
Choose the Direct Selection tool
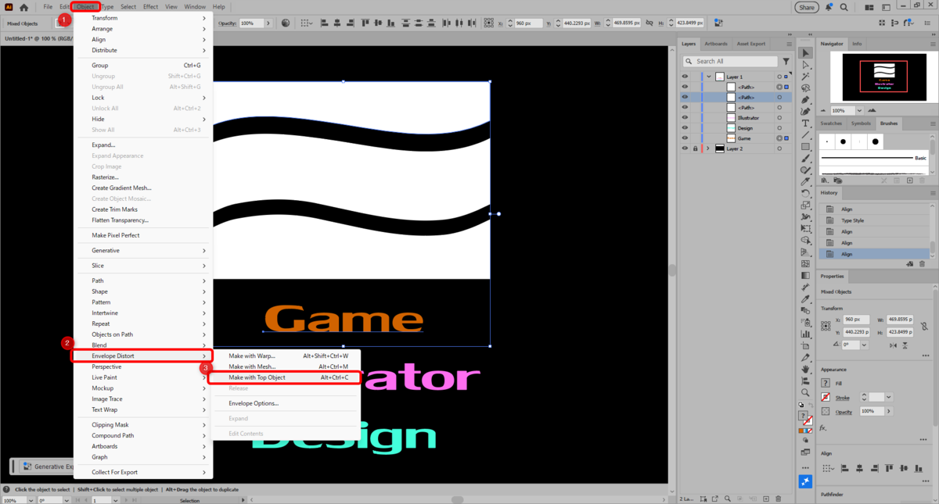(x=805, y=65)
